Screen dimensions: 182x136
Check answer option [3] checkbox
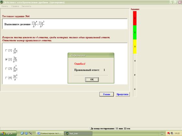6,69
